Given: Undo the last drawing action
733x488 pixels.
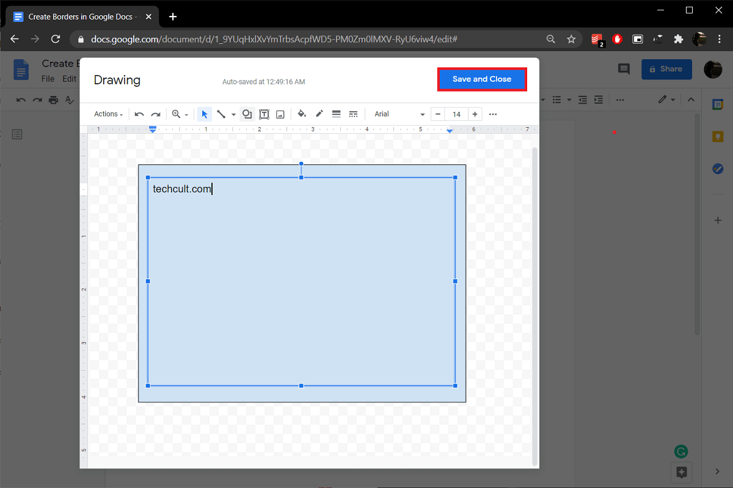Looking at the screenshot, I should coord(139,114).
